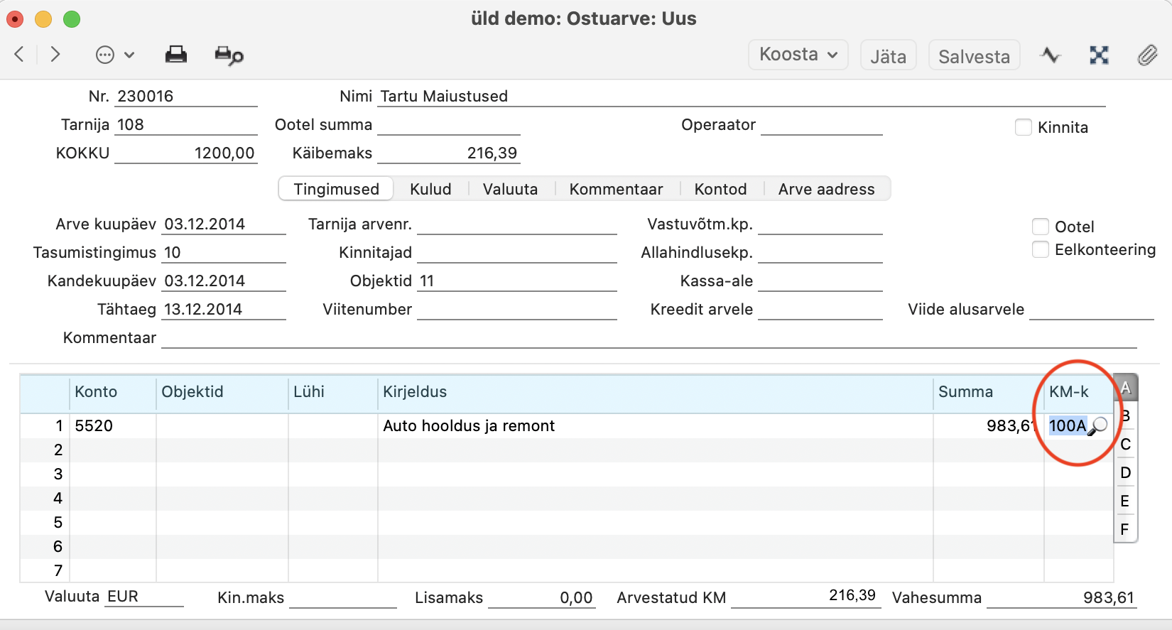
Task: Print the purchase invoice
Action: pyautogui.click(x=176, y=55)
